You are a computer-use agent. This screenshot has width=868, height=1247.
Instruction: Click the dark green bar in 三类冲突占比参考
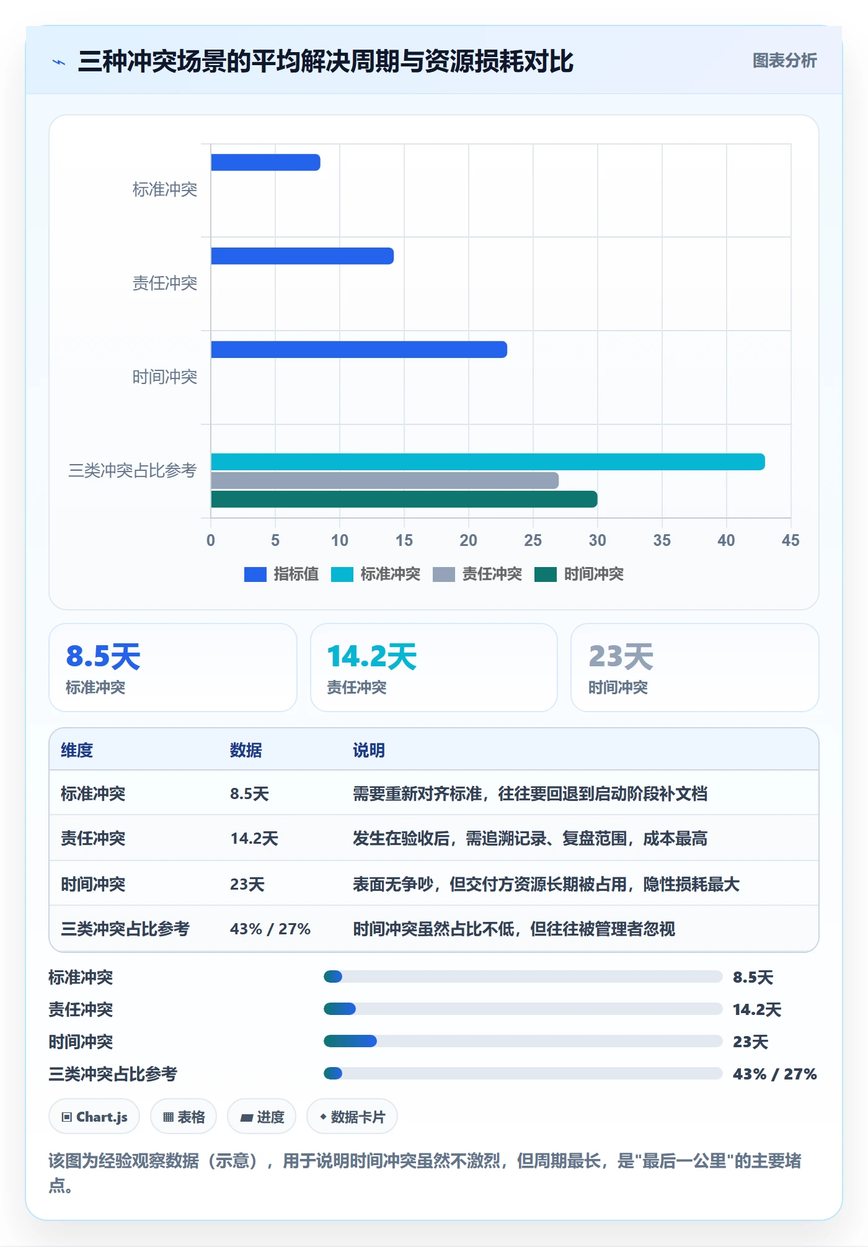coord(404,499)
